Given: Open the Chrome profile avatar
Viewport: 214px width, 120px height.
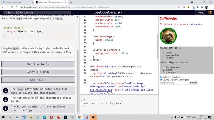Looking at the screenshot, I should click(206, 7).
